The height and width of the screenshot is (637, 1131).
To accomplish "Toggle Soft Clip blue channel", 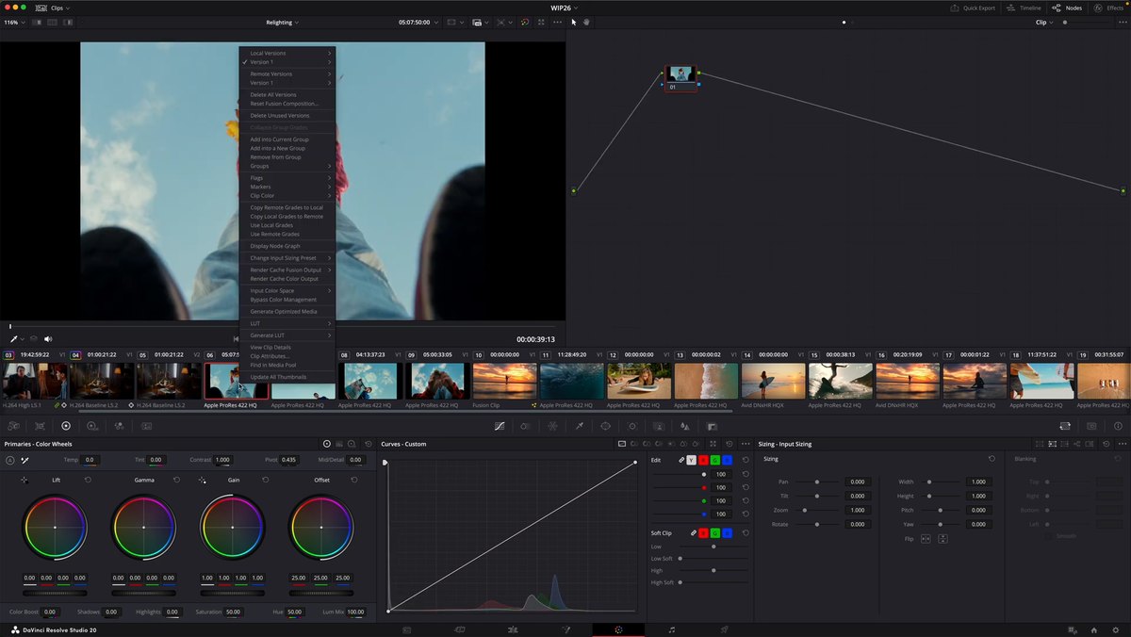I will tap(727, 532).
